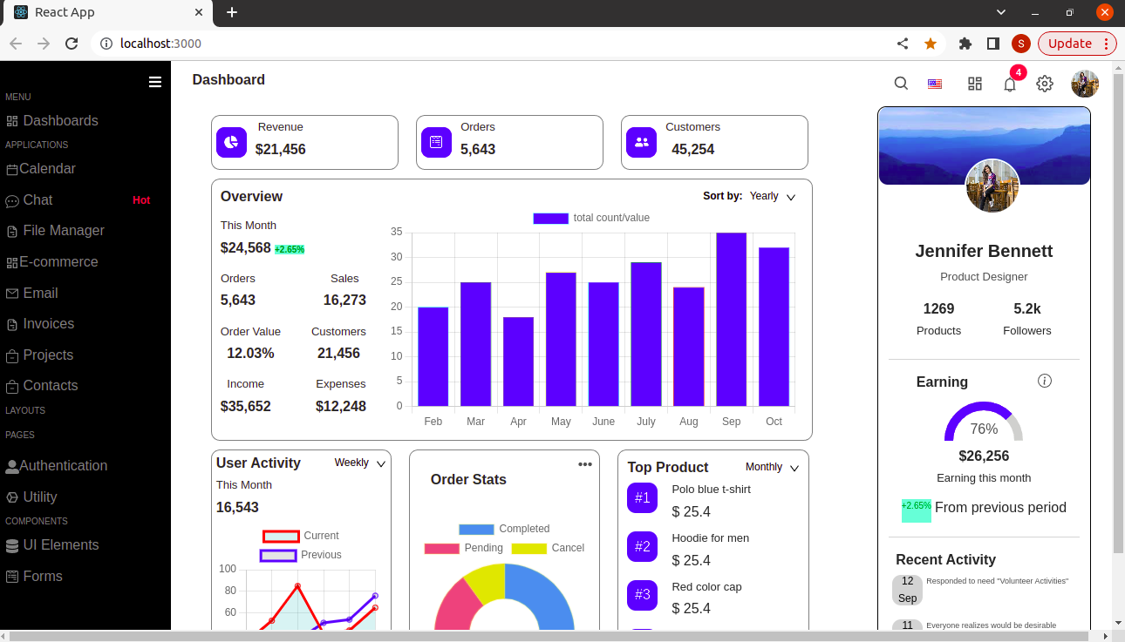Screen dimensions: 1125x642
Task: Open the Yearly sort dropdown in Overview
Action: [x=772, y=196]
